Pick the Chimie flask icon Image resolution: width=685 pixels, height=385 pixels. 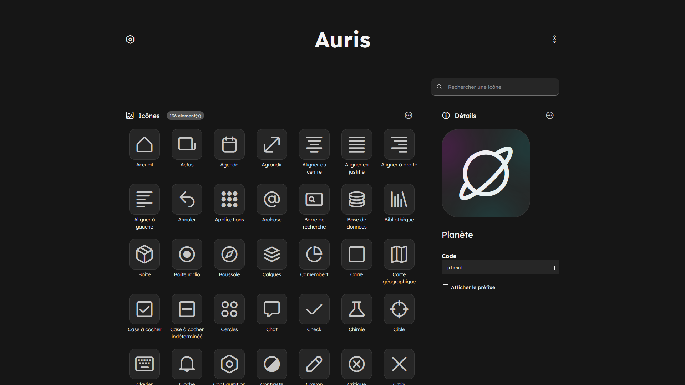357,309
